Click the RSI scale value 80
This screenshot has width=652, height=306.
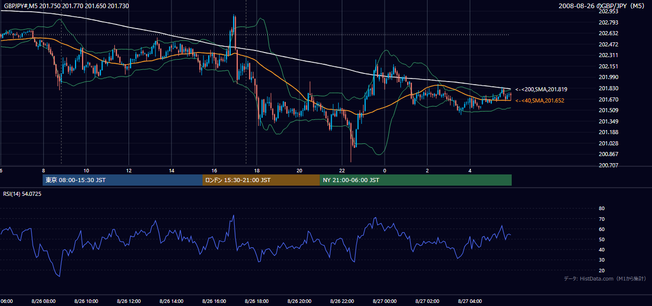(x=601, y=209)
